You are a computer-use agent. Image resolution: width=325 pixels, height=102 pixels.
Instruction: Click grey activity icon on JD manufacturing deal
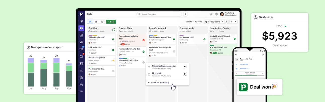(x=144, y=62)
